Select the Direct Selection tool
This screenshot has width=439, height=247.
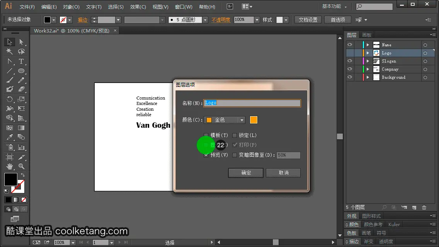pos(21,42)
